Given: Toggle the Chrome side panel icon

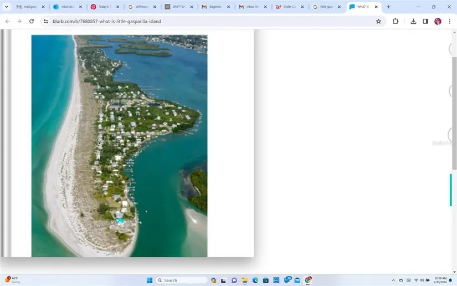Looking at the screenshot, I should (x=425, y=21).
